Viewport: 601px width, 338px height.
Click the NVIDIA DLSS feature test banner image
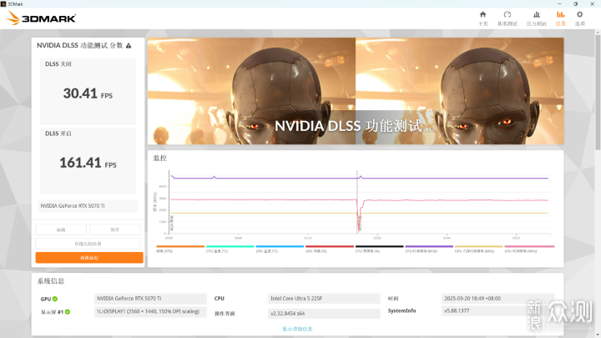[x=355, y=92]
